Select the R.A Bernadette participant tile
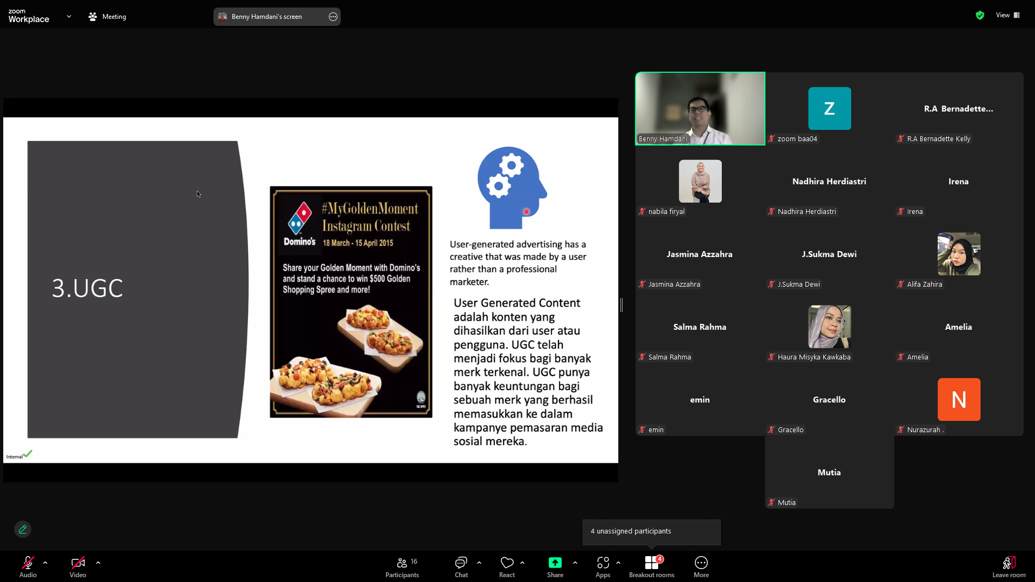The height and width of the screenshot is (582, 1035). (x=959, y=108)
